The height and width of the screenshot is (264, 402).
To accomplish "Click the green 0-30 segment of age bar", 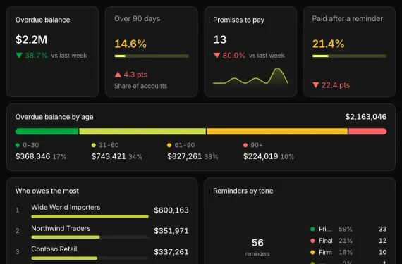I will click(x=47, y=132).
